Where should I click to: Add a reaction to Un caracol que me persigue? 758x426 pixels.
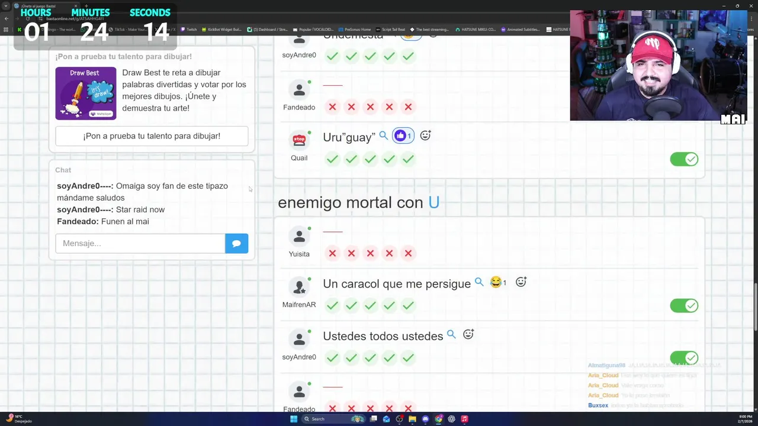click(x=521, y=282)
